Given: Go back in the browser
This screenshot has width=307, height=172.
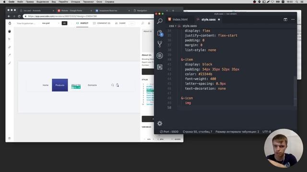Looking at the screenshot, I should (x=9, y=16).
